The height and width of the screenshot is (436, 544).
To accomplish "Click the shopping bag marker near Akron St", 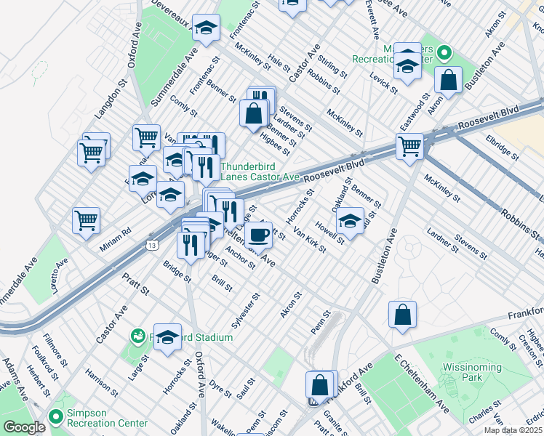I will 448,81.
